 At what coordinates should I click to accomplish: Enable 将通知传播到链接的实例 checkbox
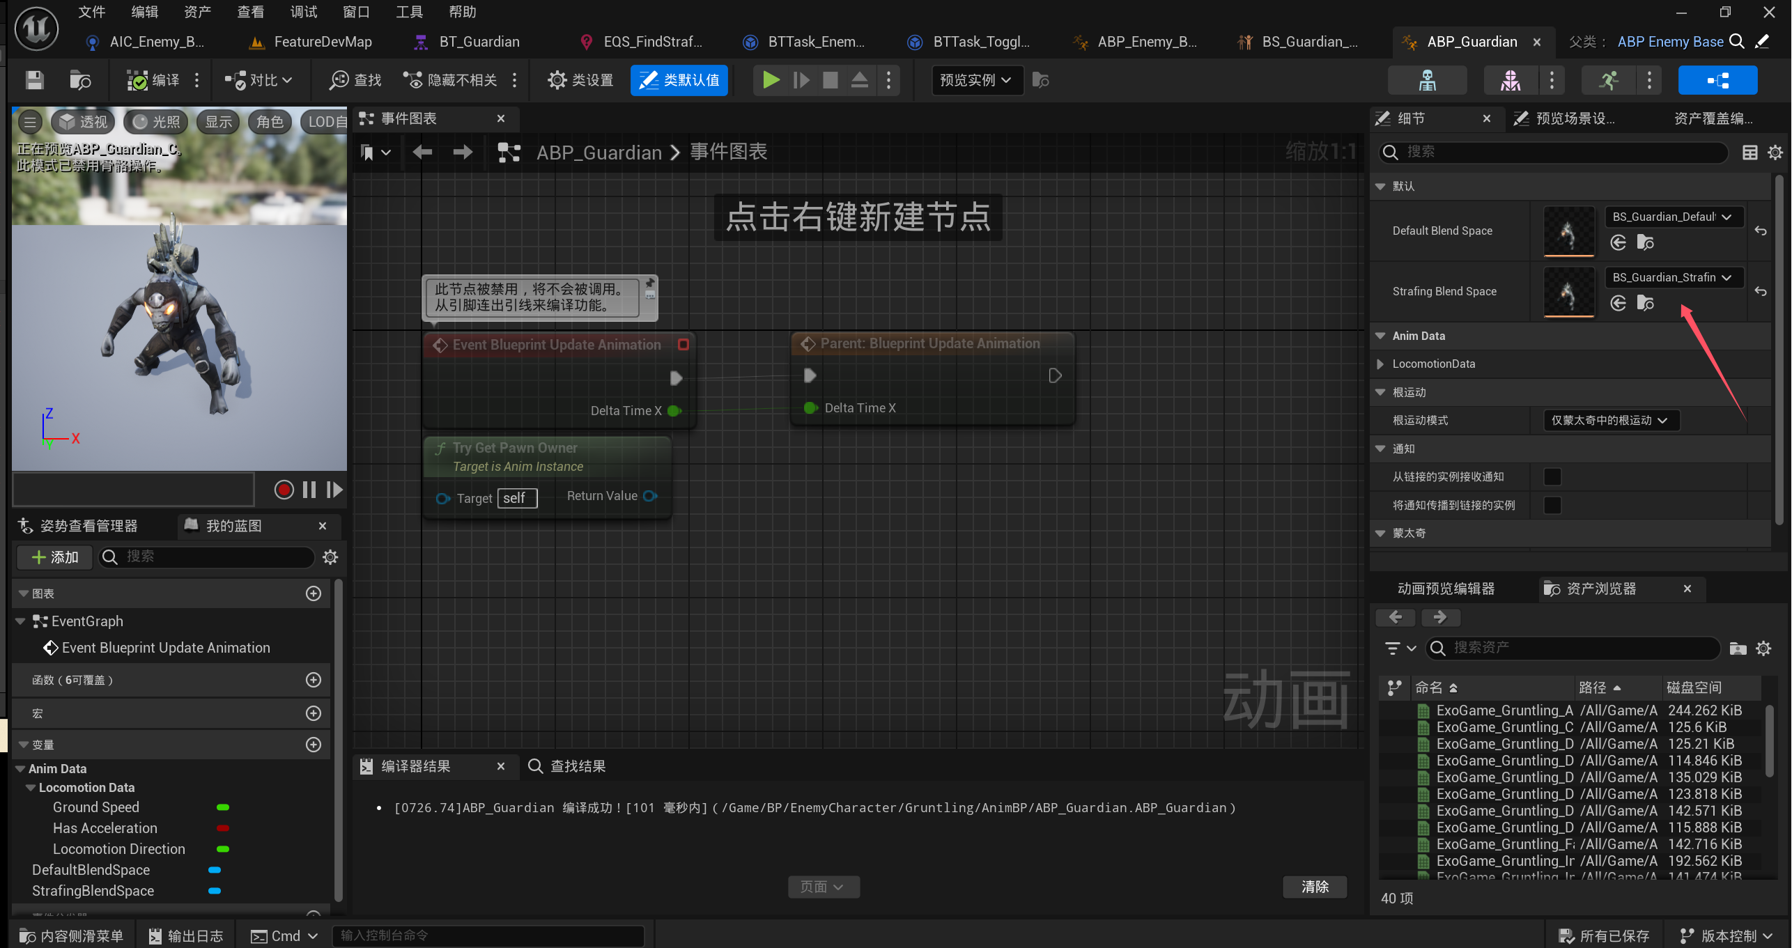coord(1552,505)
